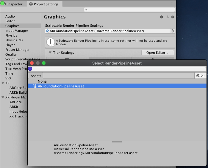Select the Assets tab in the picker
Screen dimensions: 208x168
(36, 76)
